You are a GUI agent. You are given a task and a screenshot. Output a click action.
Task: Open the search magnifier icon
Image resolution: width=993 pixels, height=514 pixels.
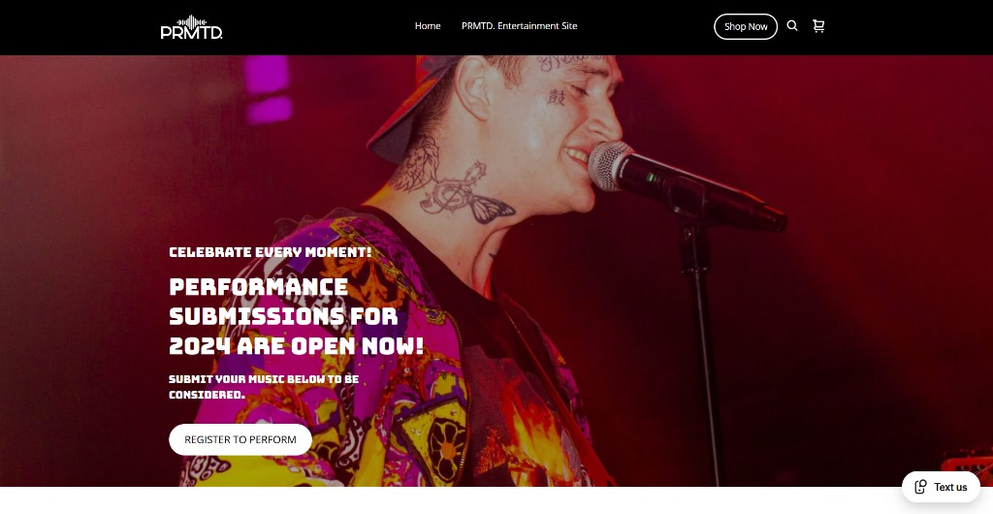[x=791, y=26]
